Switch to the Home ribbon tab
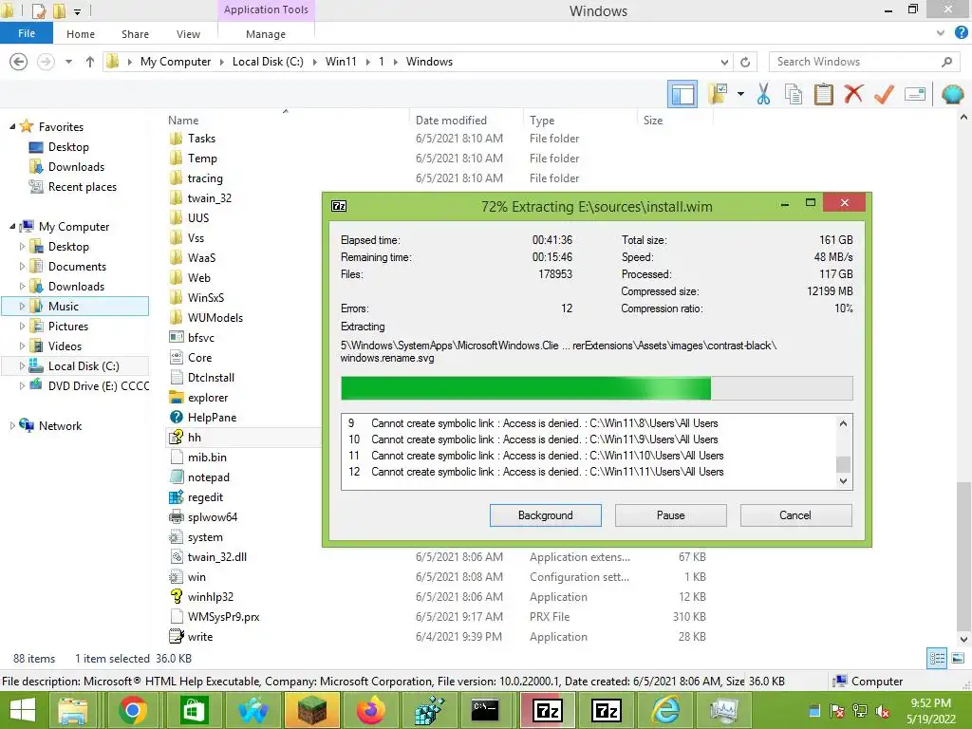972x729 pixels. click(x=81, y=34)
